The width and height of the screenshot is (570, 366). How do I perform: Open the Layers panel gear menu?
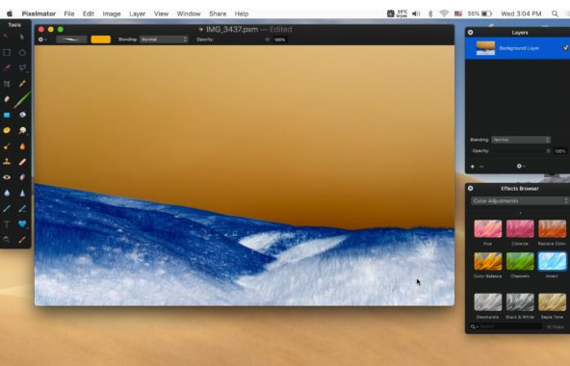pos(521,166)
